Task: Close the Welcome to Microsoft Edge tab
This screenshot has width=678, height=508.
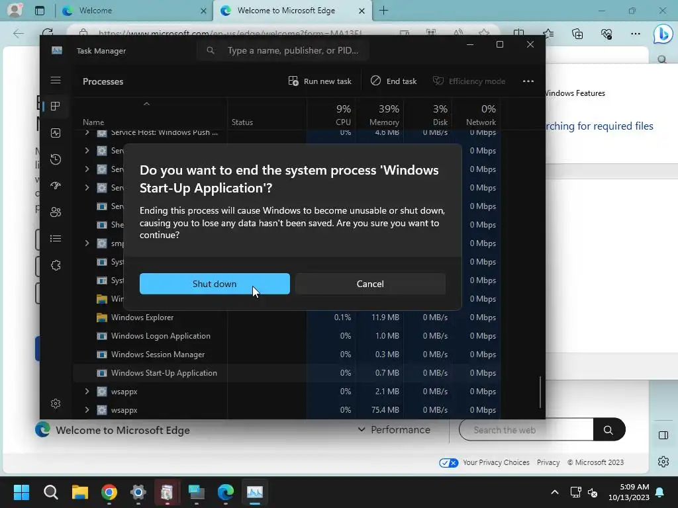Action: [362, 11]
